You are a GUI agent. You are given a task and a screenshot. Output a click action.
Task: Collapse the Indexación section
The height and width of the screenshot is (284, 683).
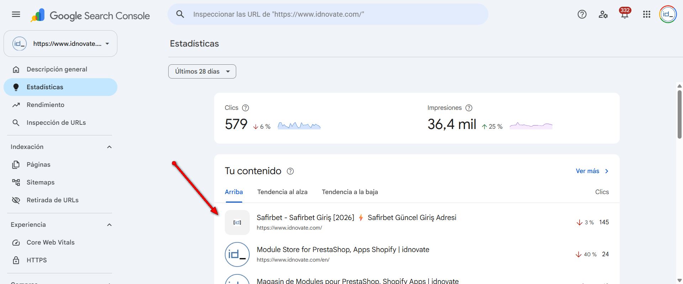point(109,147)
